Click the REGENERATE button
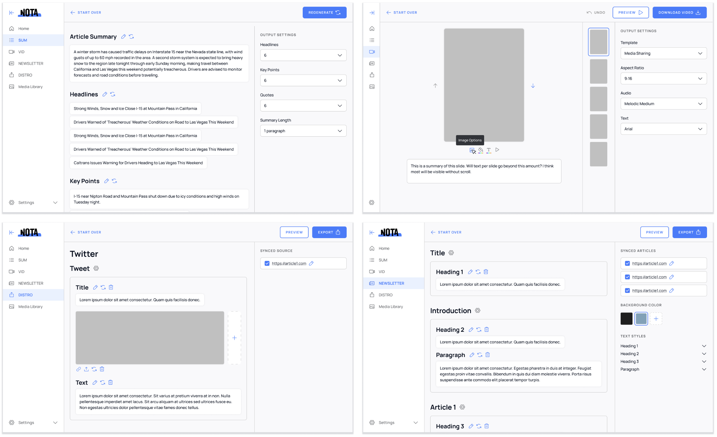This screenshot has height=437, width=717. point(324,12)
